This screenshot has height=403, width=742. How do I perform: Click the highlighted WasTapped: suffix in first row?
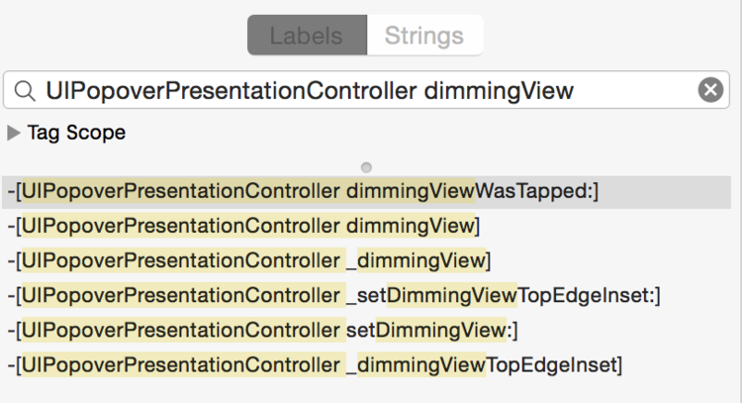click(x=536, y=191)
